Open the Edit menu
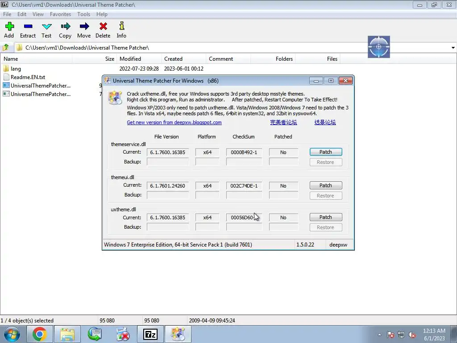457x343 pixels. (21, 14)
